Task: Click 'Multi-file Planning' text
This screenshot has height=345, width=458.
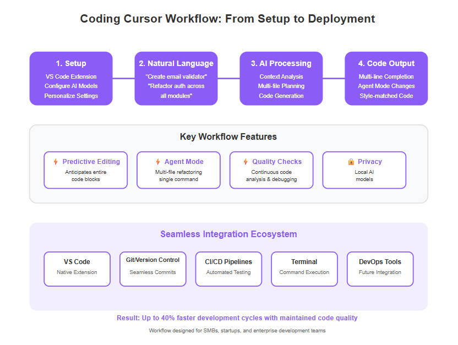Action: 281,86
